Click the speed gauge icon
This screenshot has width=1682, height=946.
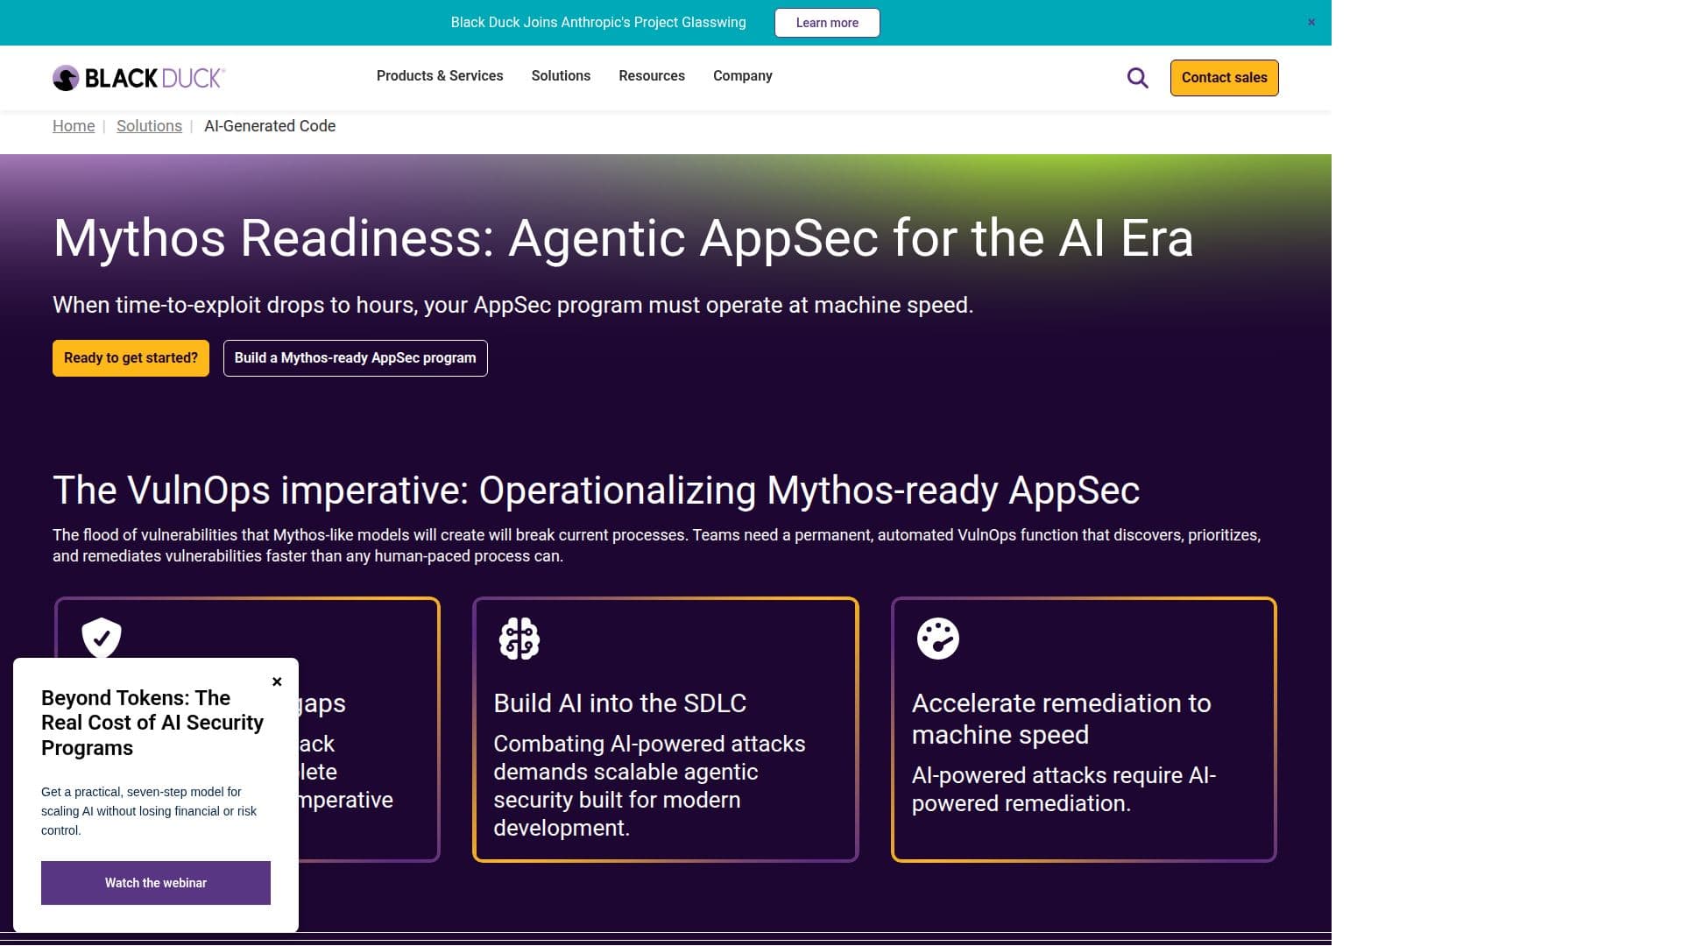pyautogui.click(x=937, y=639)
